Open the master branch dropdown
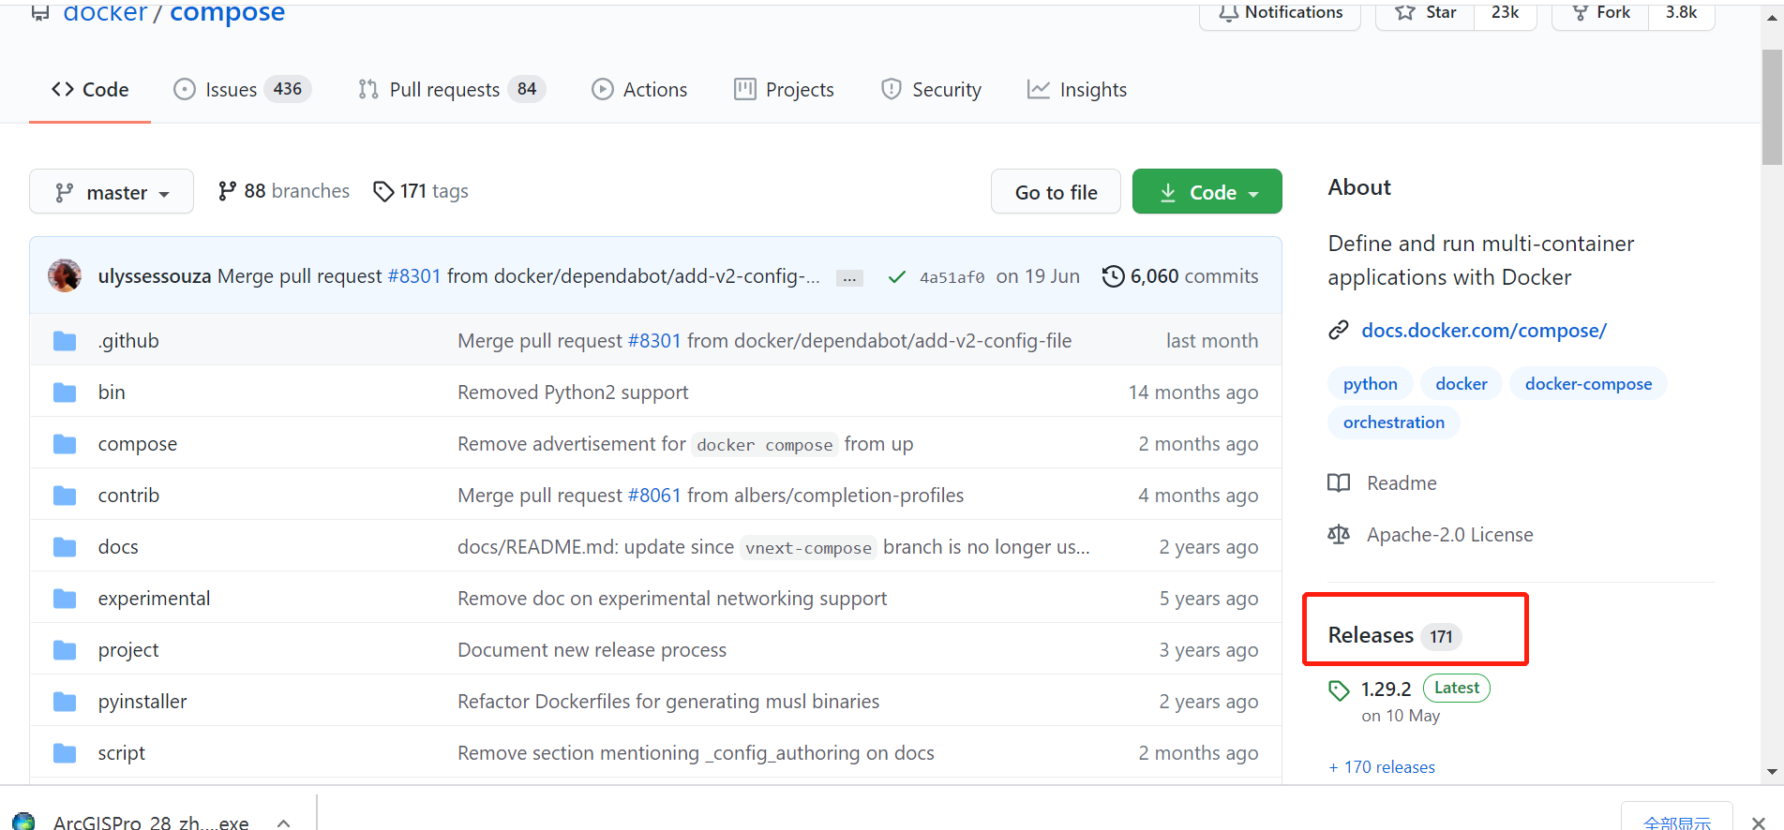The height and width of the screenshot is (830, 1784). [112, 192]
